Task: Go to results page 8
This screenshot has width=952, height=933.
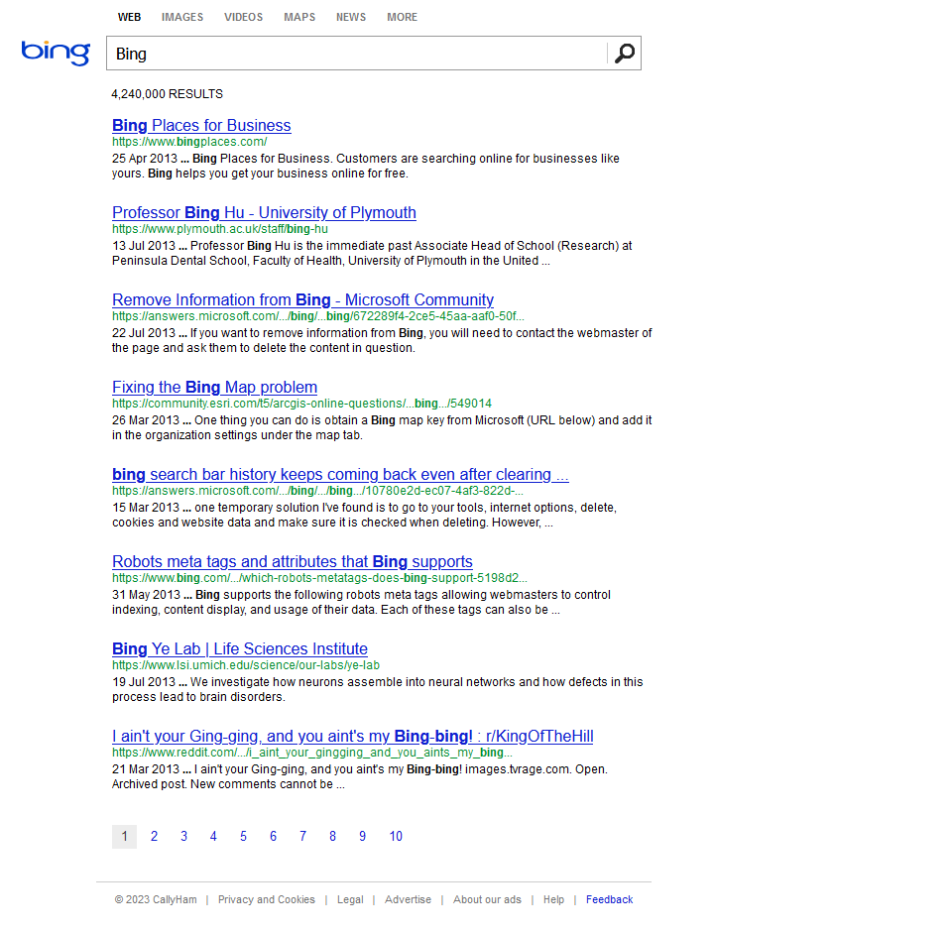Action: click(x=333, y=837)
